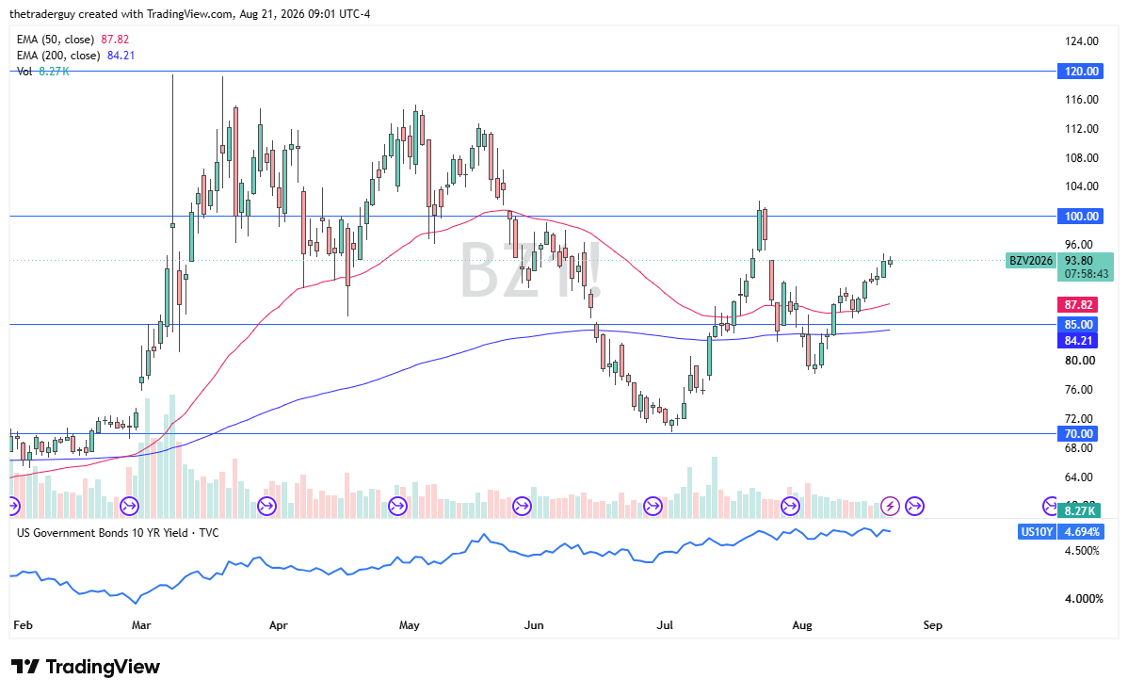Click the lightning bolt event icon
Screen dimensions: 1128x695
891,507
